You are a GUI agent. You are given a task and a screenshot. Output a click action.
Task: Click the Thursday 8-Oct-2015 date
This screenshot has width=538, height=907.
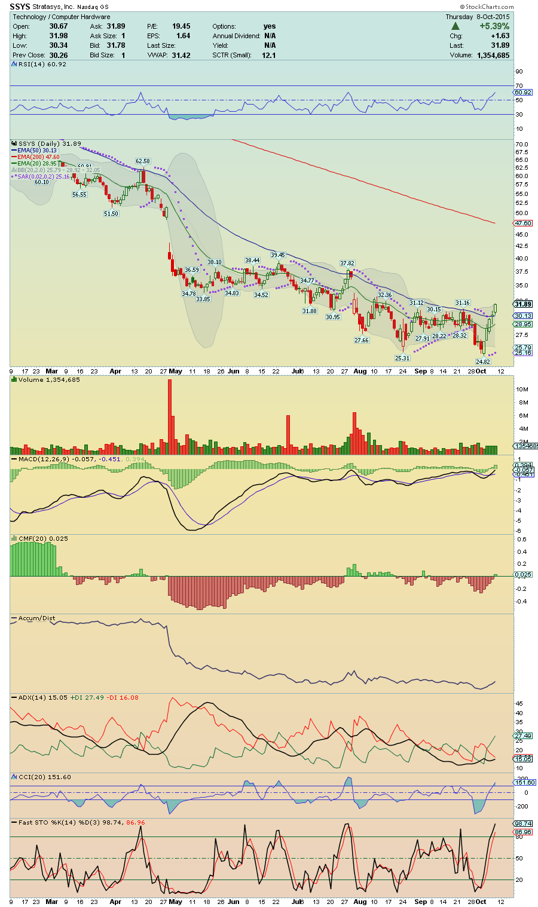tap(478, 17)
